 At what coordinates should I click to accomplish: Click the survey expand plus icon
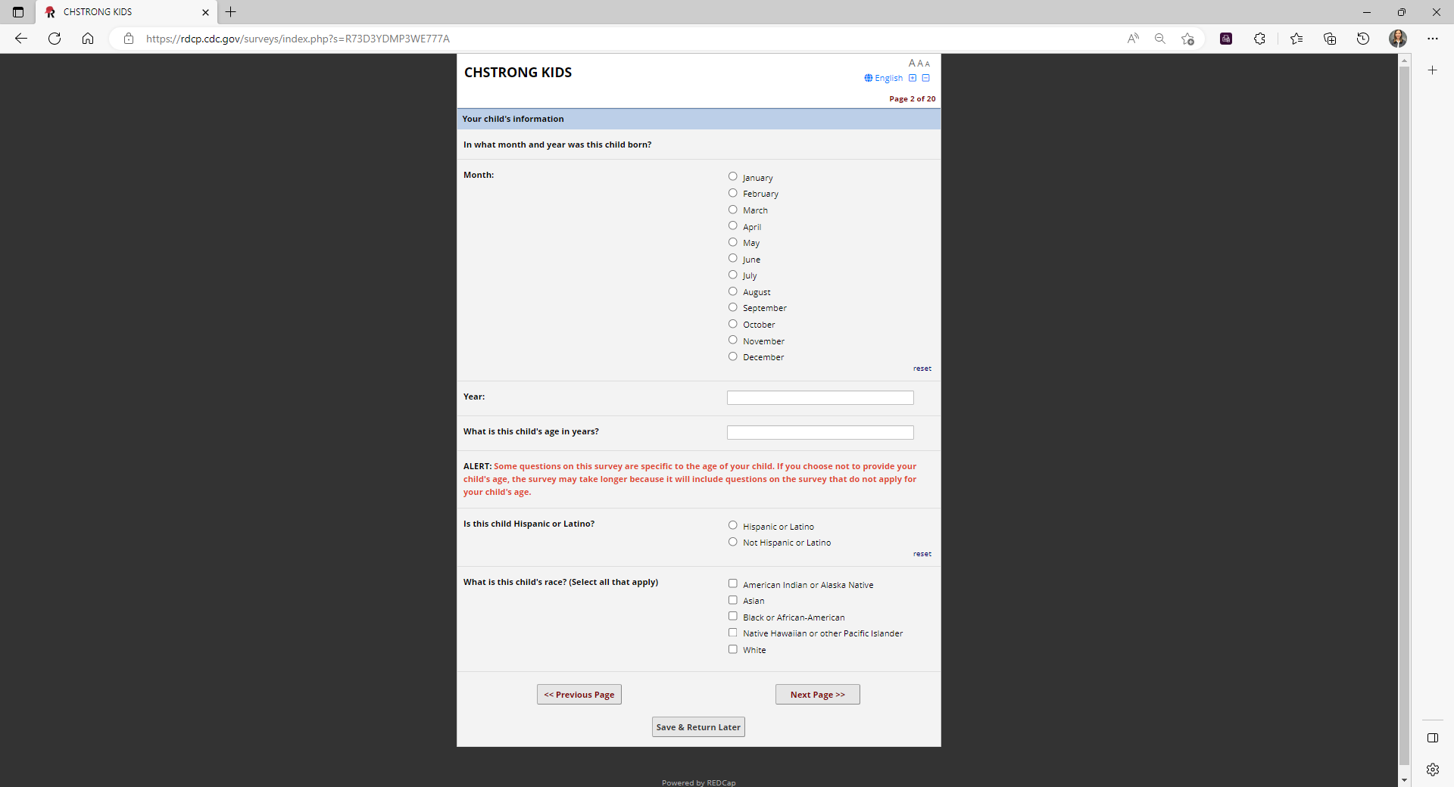pos(913,78)
